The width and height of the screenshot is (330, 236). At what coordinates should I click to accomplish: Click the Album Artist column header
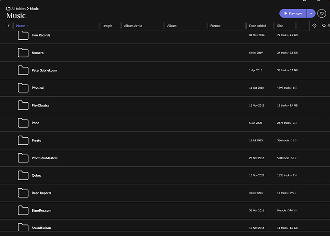tap(133, 26)
